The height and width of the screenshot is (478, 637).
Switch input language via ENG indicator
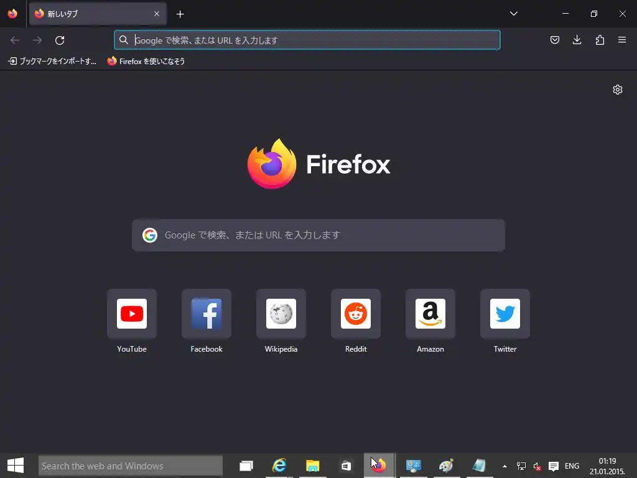point(572,466)
